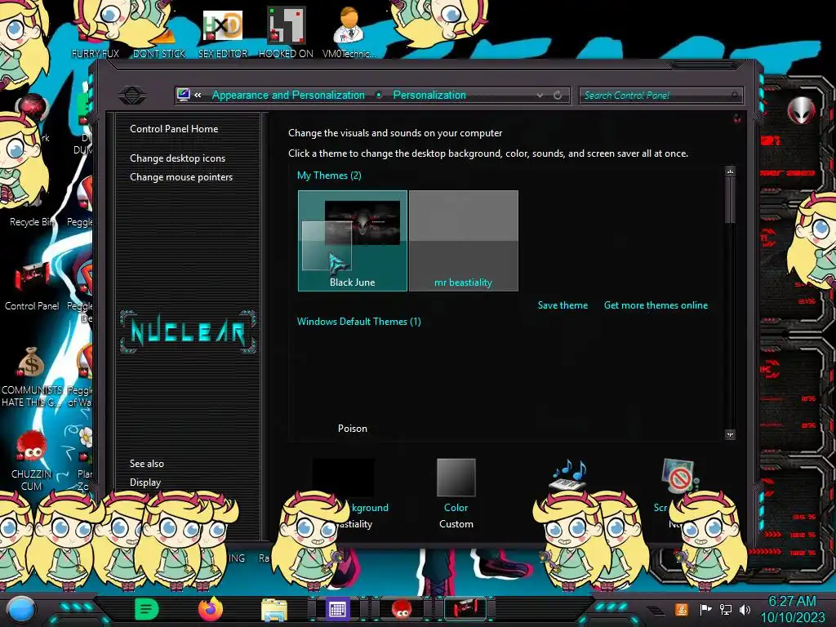Expand the « breadcrumb chevron in address bar
This screenshot has height=627, width=836.
point(198,95)
